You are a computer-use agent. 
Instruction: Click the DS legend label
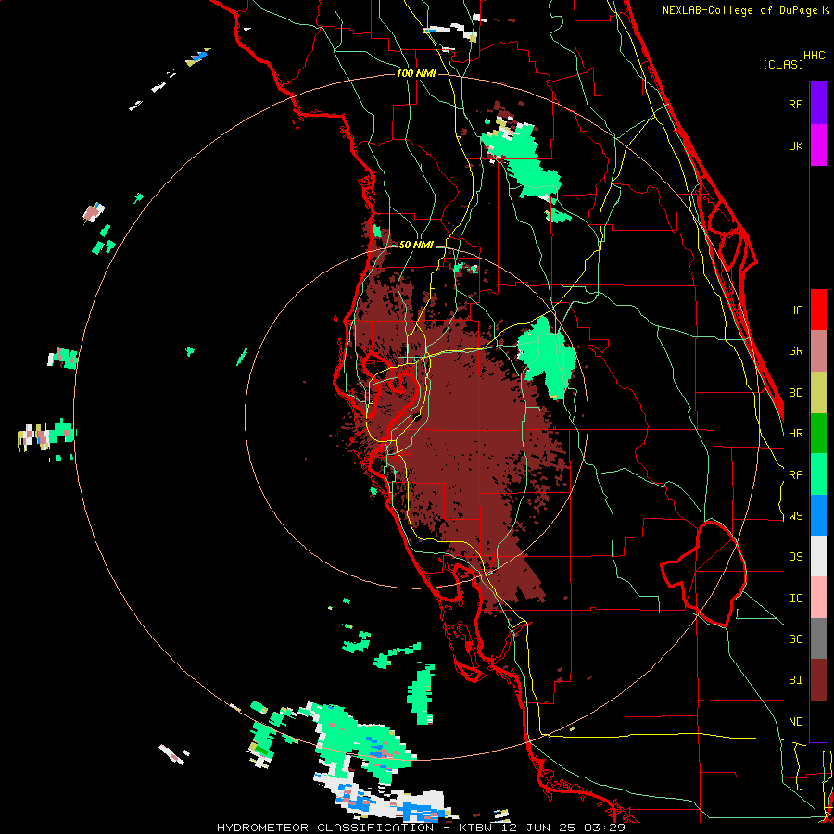click(x=795, y=557)
